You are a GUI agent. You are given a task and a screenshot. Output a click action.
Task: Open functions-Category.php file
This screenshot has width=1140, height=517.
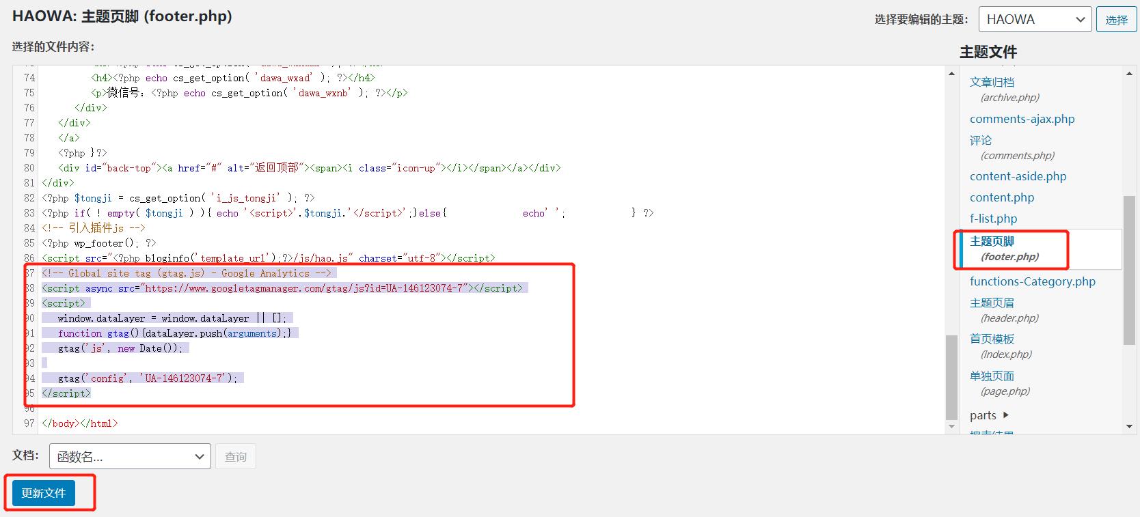click(x=1032, y=281)
